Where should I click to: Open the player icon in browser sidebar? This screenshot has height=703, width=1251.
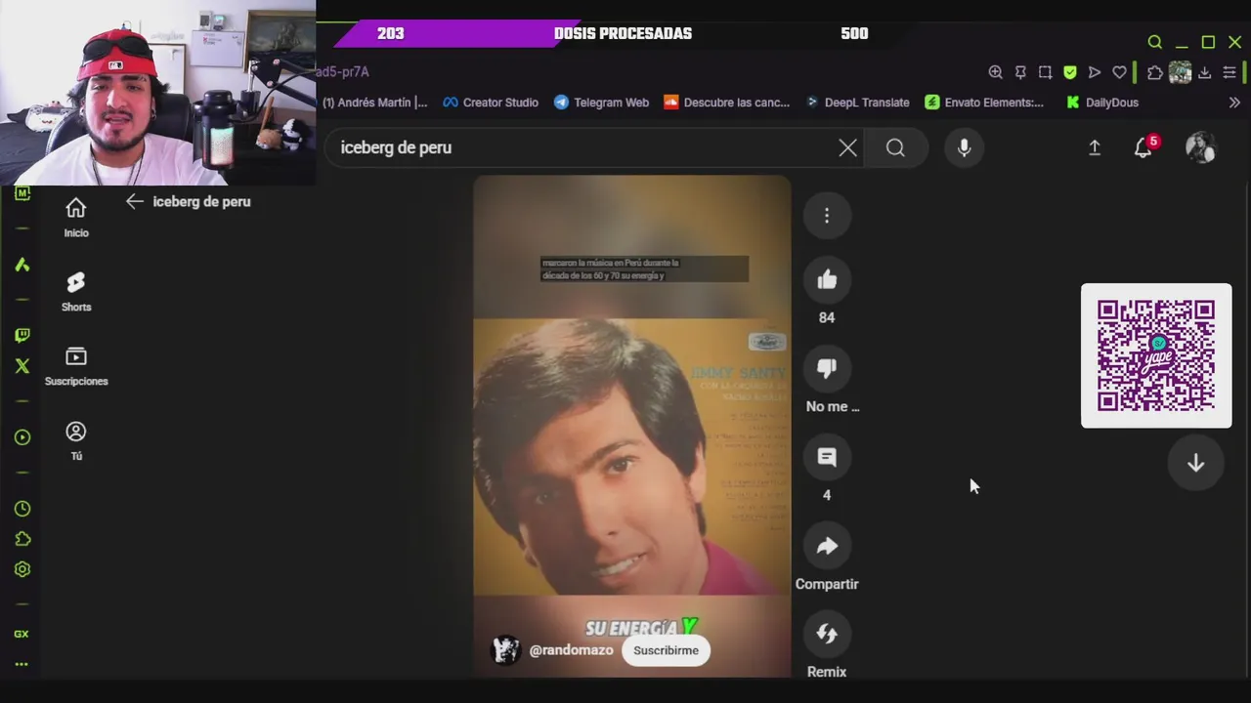[22, 437]
